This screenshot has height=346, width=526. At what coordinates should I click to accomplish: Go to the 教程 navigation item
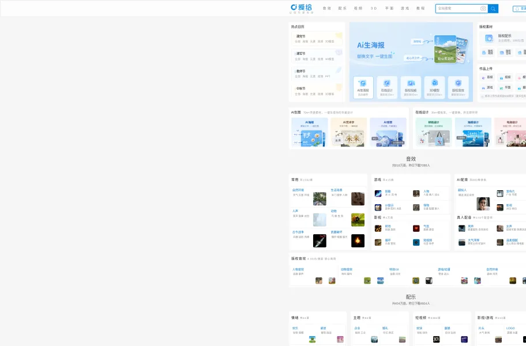point(420,9)
